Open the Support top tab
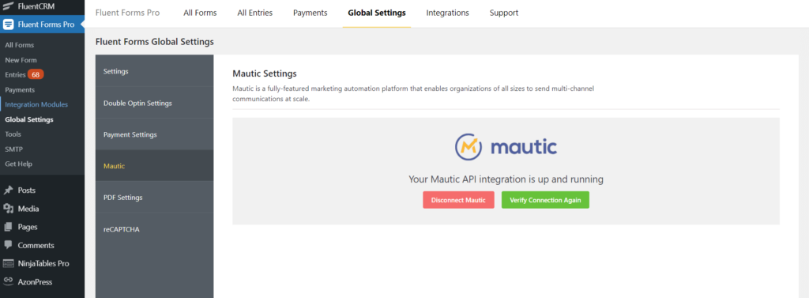The height and width of the screenshot is (298, 809). click(x=504, y=13)
